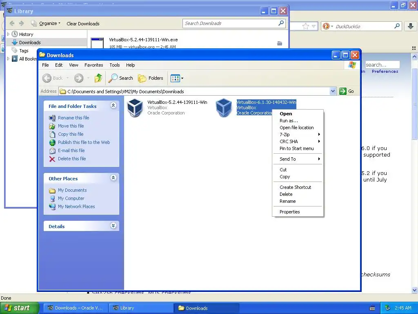Collapse the Other Places panel
The width and height of the screenshot is (418, 314).
pos(113,178)
